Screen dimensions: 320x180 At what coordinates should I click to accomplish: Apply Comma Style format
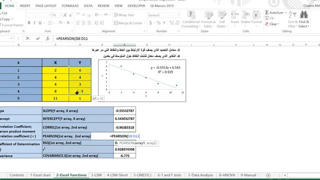click(x=164, y=23)
